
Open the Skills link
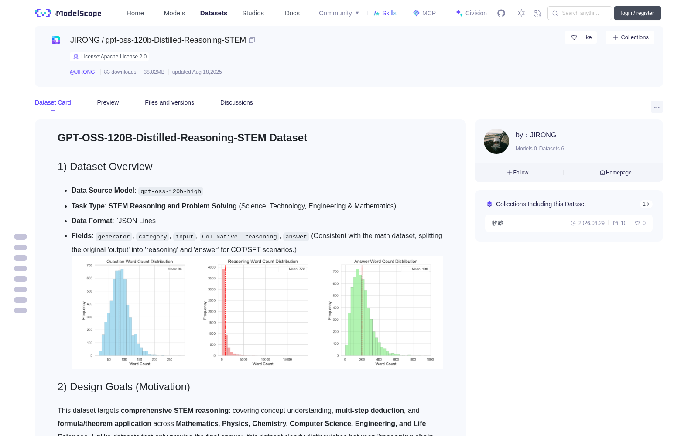tap(385, 13)
